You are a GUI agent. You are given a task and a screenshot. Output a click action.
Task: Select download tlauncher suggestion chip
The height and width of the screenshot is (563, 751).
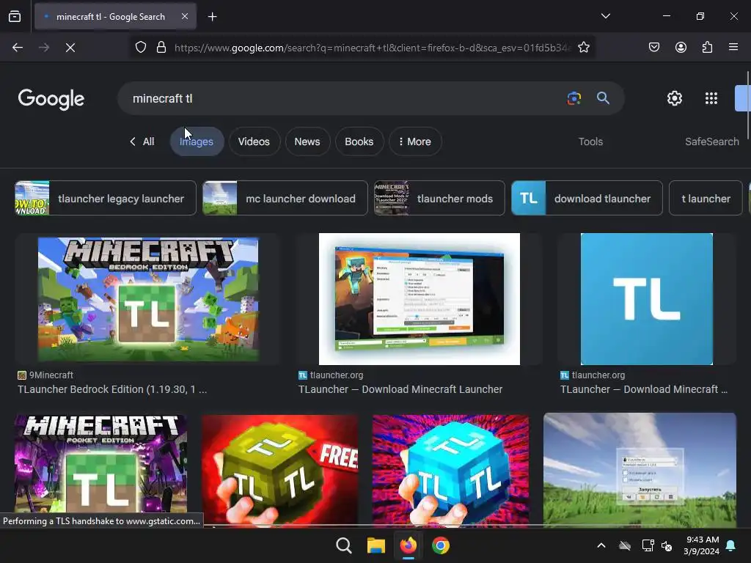point(587,198)
